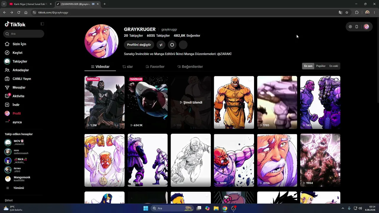Click the yi share button

tap(161, 45)
